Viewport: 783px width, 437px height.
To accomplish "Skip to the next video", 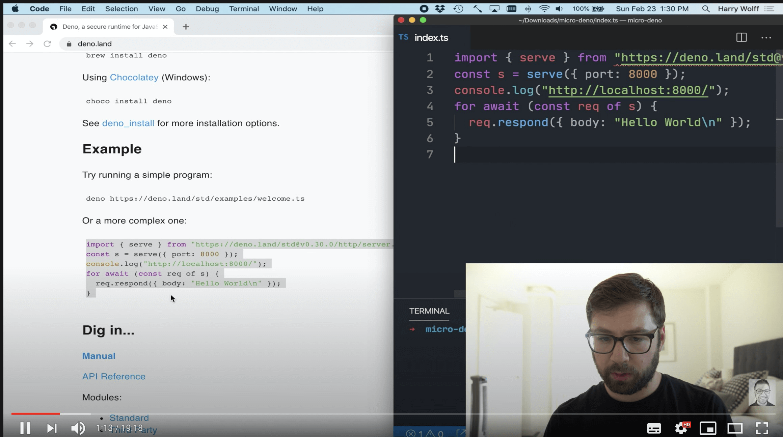I will pos(52,428).
